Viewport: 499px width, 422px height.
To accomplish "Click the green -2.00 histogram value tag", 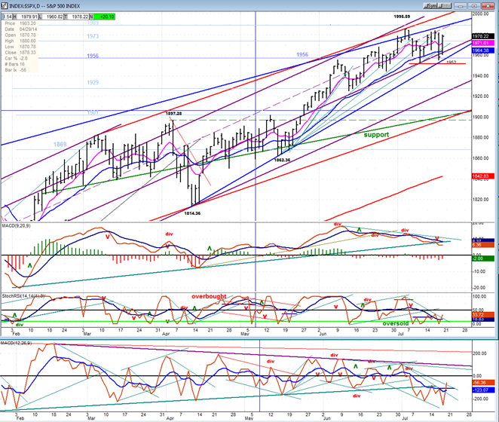I will pyautogui.click(x=482, y=258).
